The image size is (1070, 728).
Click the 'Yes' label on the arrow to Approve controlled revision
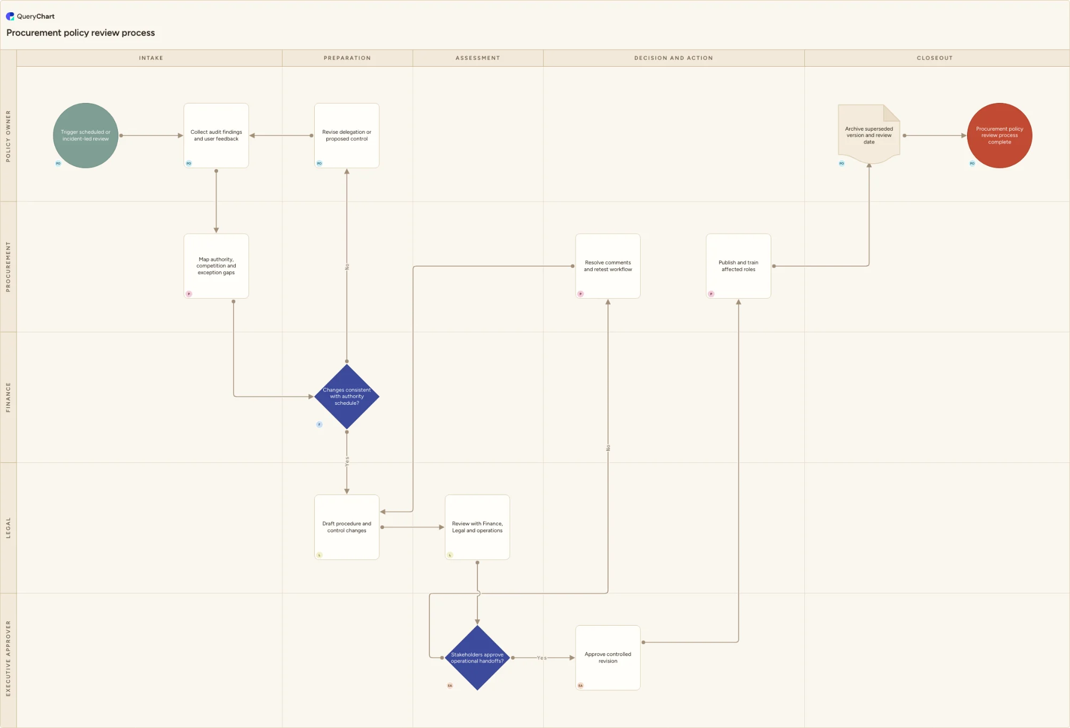click(542, 658)
